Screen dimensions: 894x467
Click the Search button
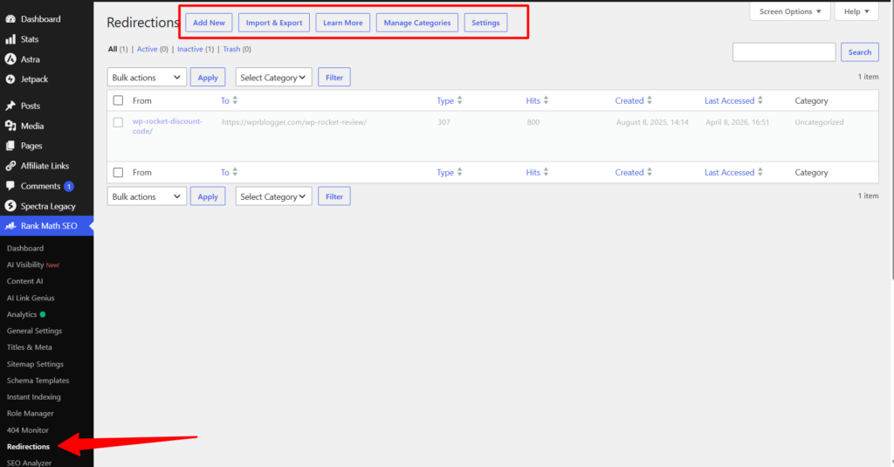pos(860,52)
